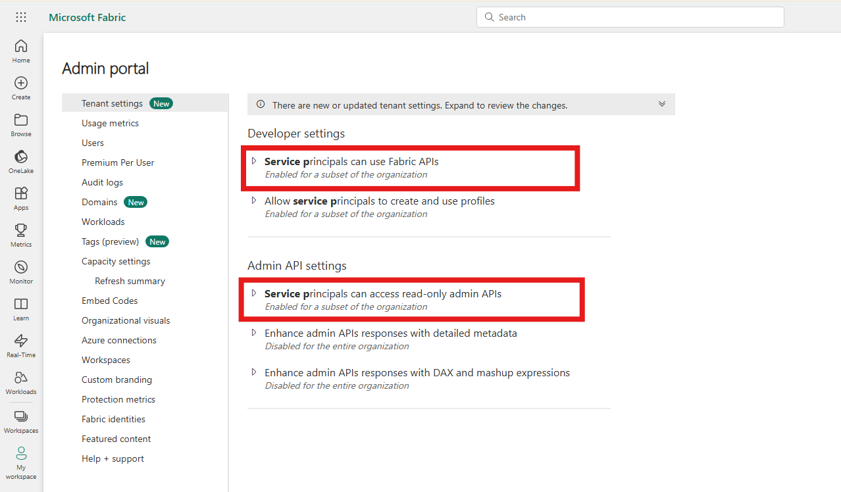
Task: Open the Browse folder icon
Action: pos(21,125)
